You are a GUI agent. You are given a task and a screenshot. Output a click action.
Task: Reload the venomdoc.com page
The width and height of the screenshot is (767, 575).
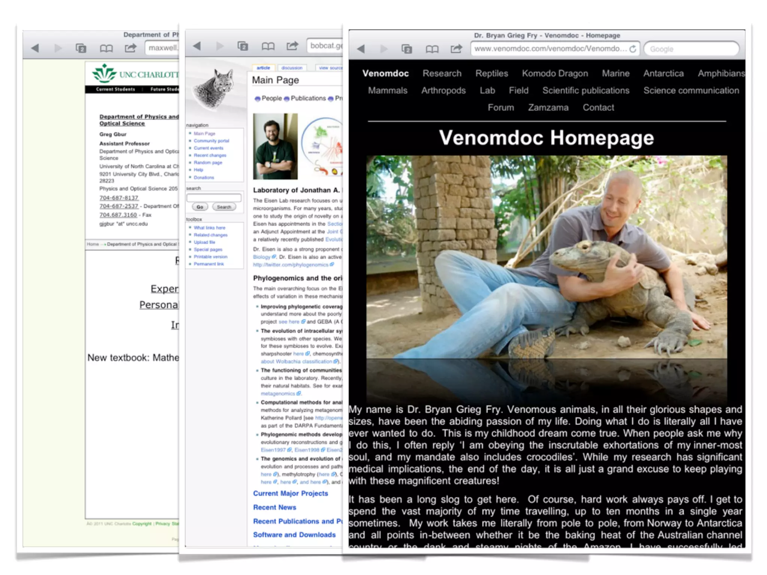click(x=633, y=49)
